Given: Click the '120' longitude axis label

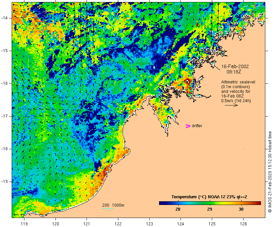Looking at the screenshot, I should [55, 224].
